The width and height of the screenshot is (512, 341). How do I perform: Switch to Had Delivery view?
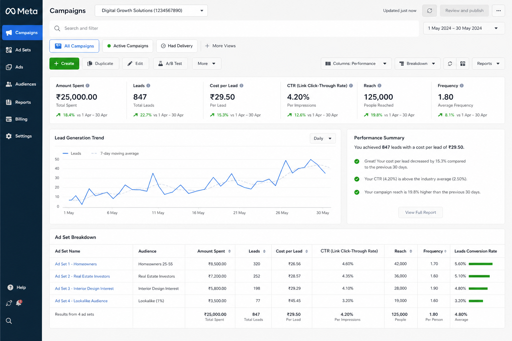pos(177,46)
